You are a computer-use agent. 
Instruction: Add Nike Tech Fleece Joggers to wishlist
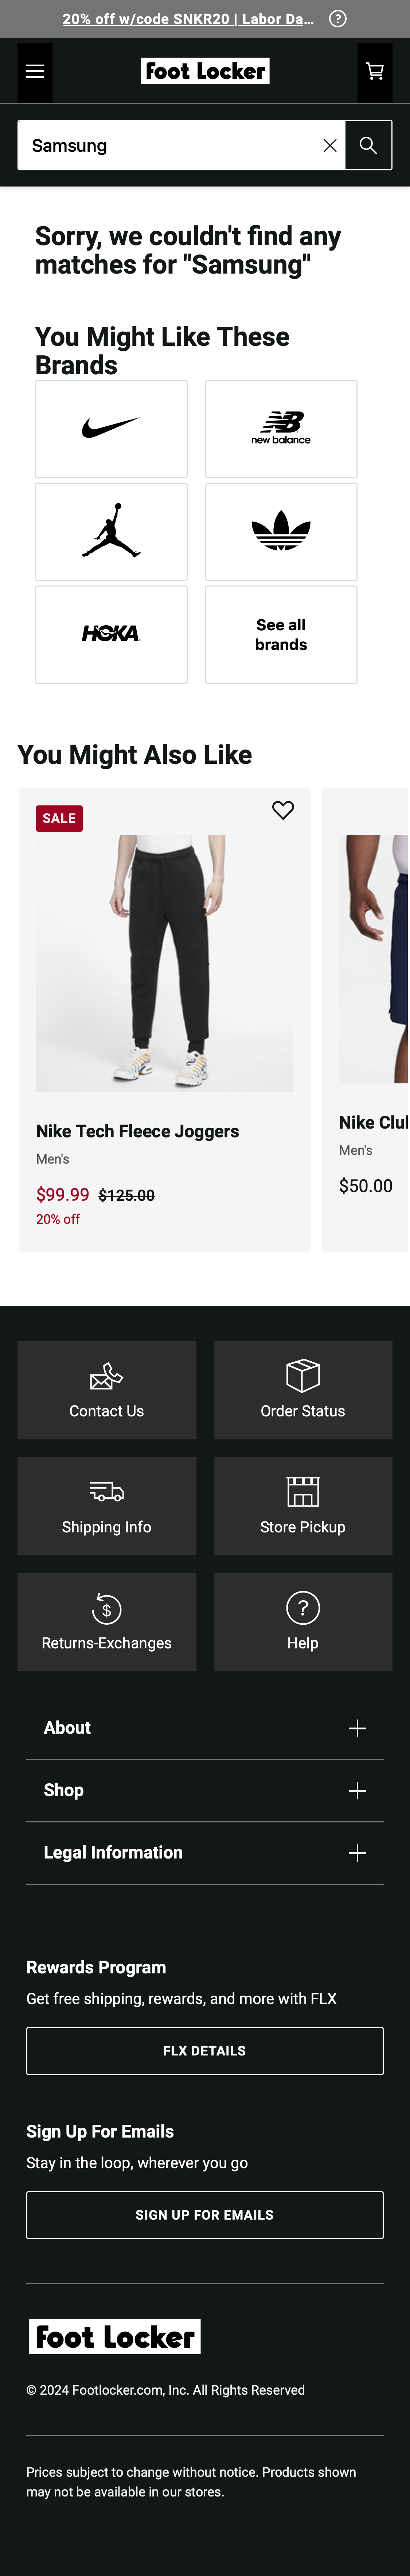[283, 811]
